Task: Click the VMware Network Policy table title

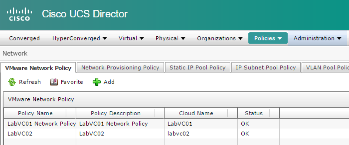Action: [41, 99]
